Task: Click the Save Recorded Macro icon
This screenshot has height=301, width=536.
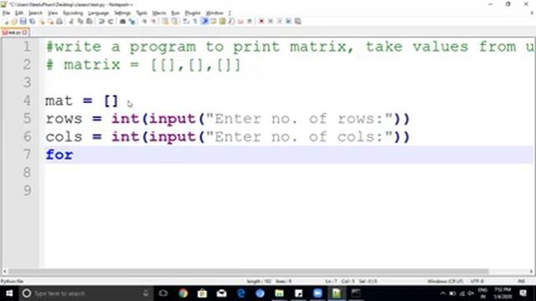Action: (x=298, y=21)
